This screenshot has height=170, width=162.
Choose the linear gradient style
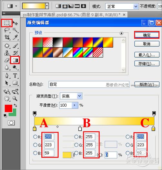(58, 6)
